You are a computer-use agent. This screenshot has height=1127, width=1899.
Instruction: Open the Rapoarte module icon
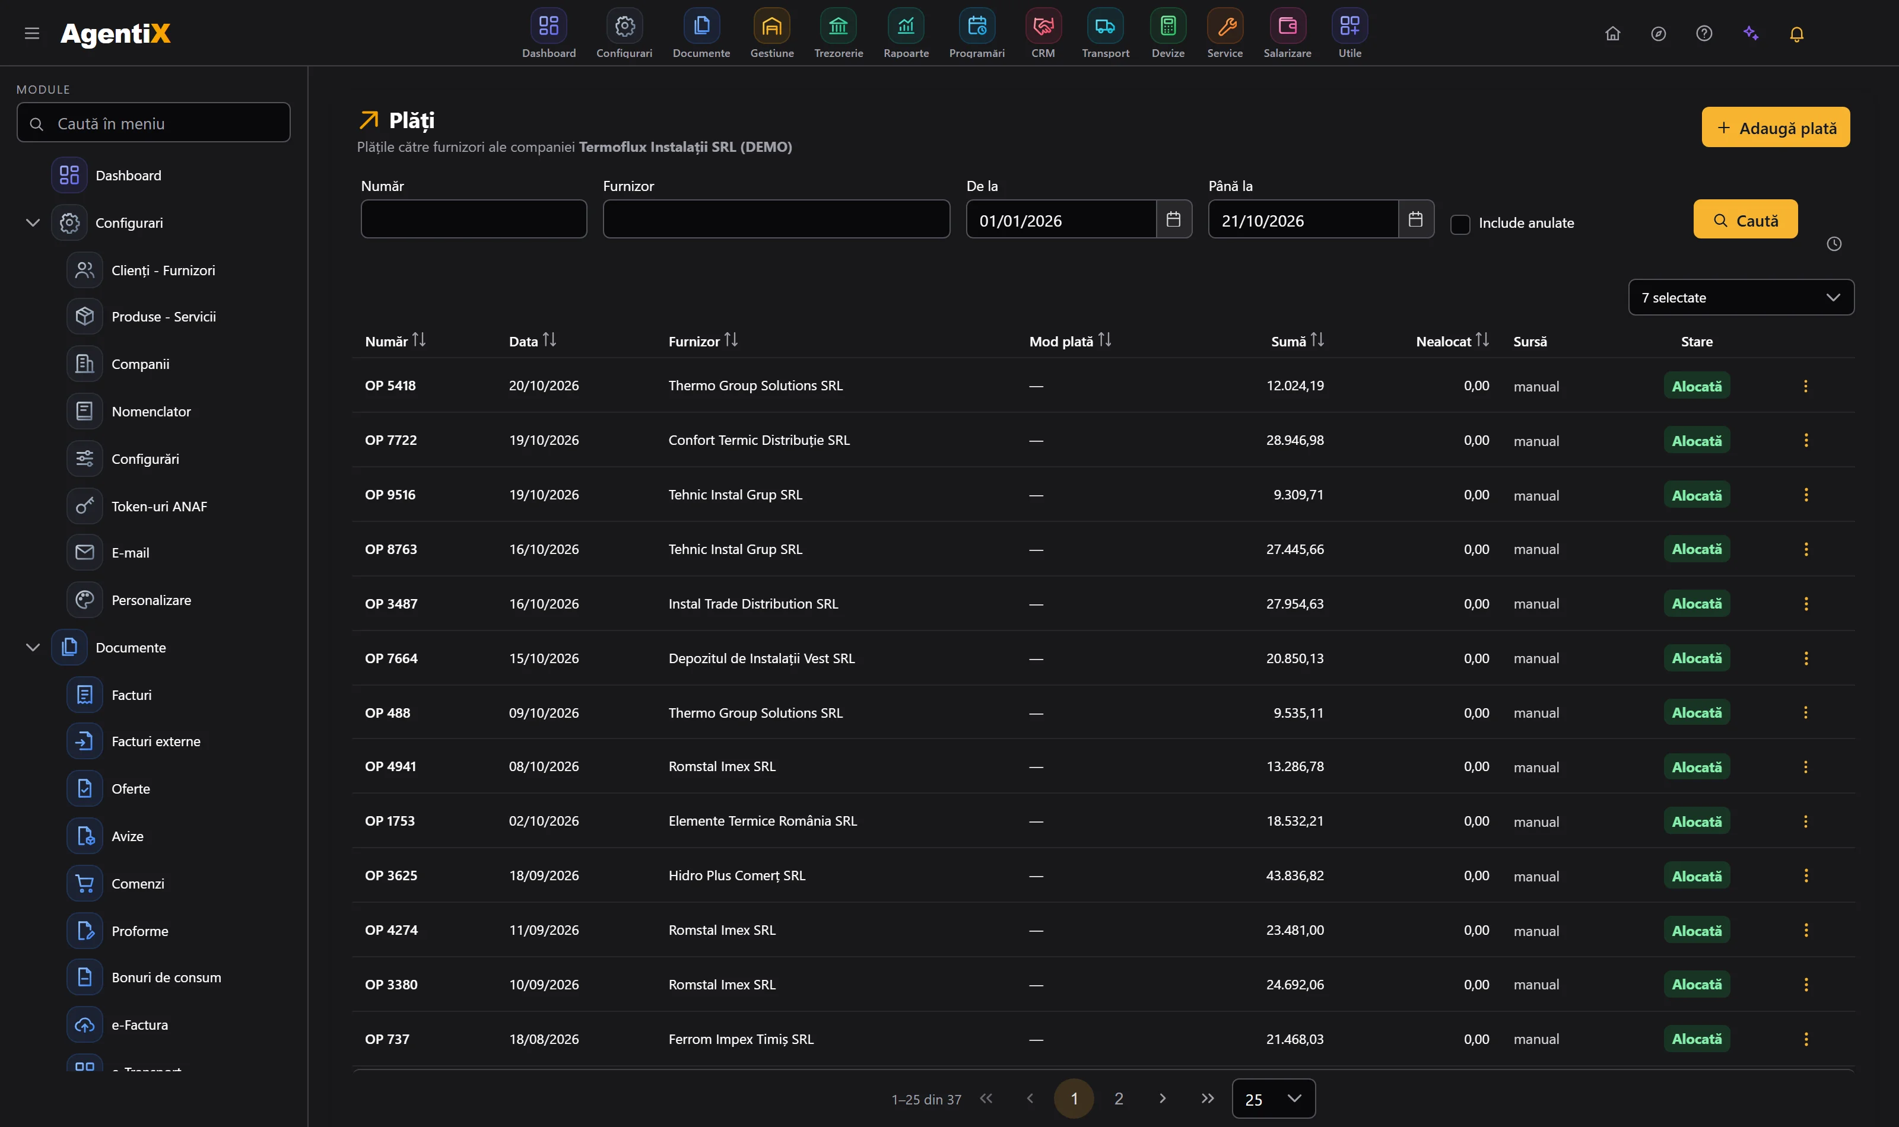pyautogui.click(x=906, y=27)
